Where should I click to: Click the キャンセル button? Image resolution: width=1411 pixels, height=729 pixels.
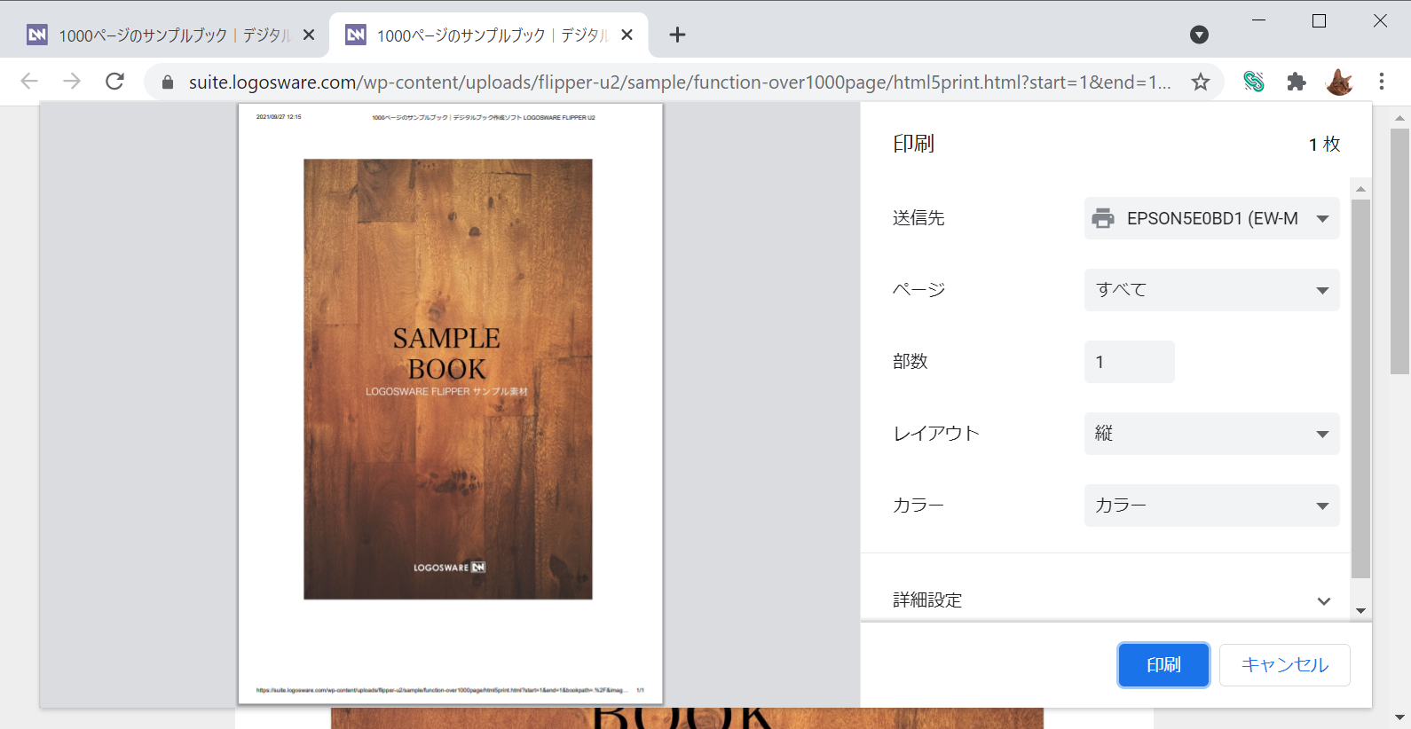[1285, 665]
